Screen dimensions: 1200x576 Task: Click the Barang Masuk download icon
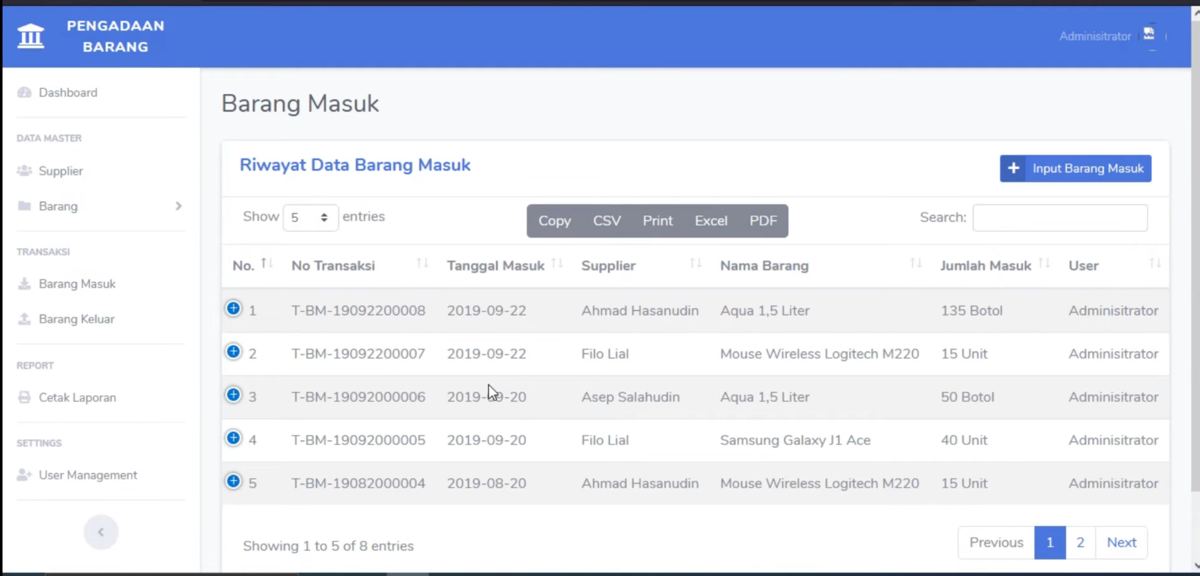pos(24,284)
